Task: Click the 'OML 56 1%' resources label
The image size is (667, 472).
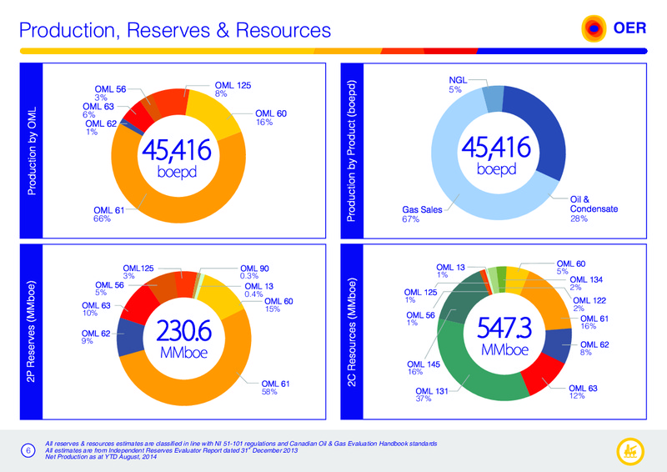Action: click(420, 319)
